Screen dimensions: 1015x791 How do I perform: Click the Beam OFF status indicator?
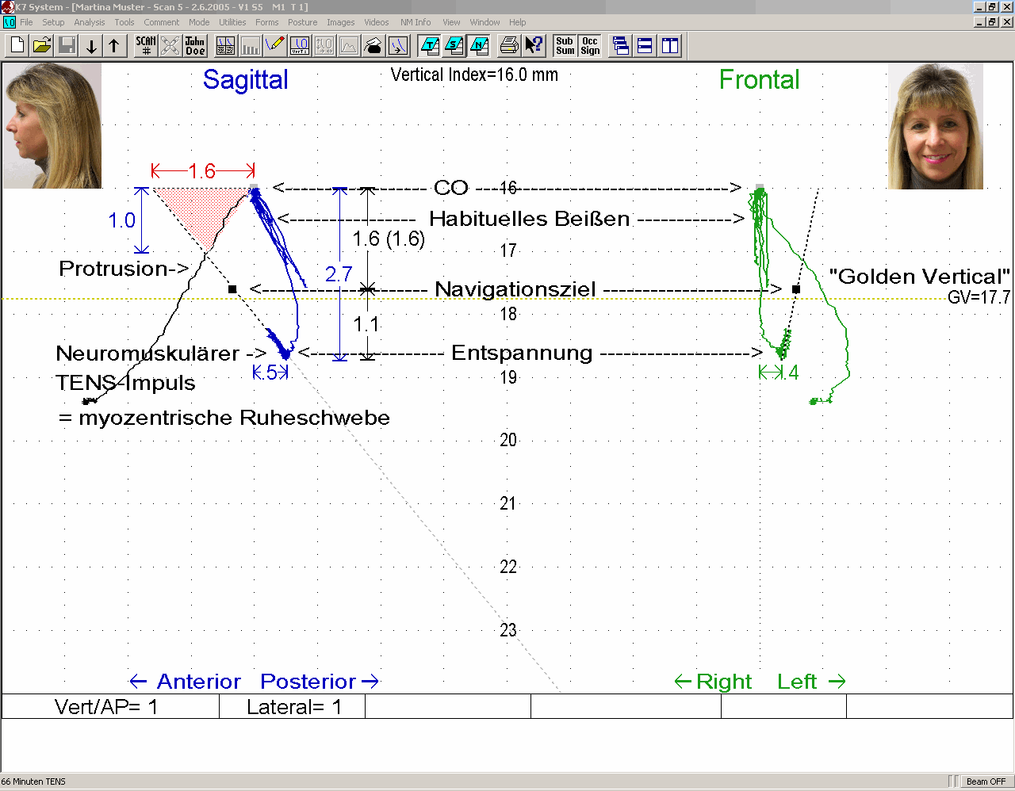[986, 781]
